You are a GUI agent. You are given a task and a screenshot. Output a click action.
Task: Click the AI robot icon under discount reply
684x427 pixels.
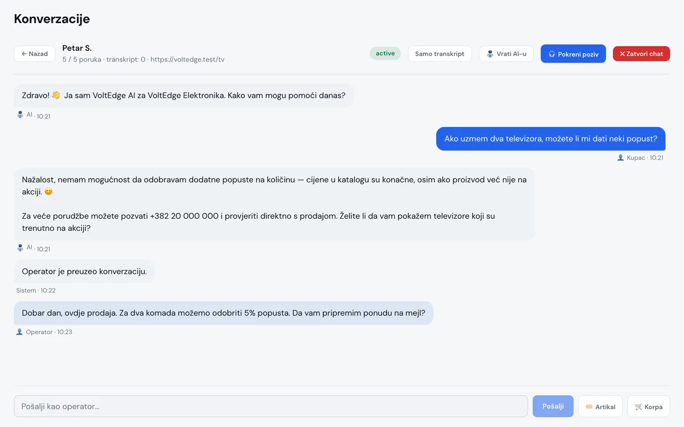click(x=20, y=248)
